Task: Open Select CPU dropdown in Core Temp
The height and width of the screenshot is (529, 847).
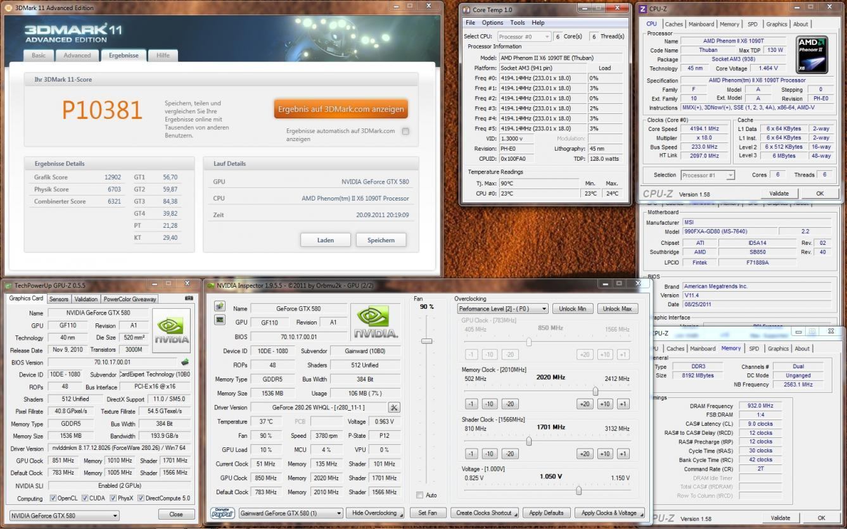Action: (x=524, y=37)
